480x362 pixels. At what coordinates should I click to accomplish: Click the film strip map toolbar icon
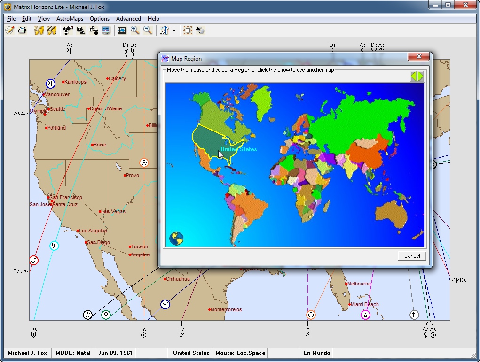(122, 30)
